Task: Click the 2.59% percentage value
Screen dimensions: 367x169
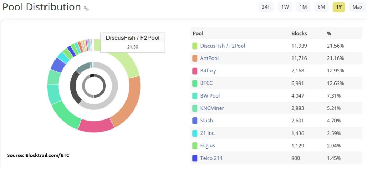Action: 334,133
